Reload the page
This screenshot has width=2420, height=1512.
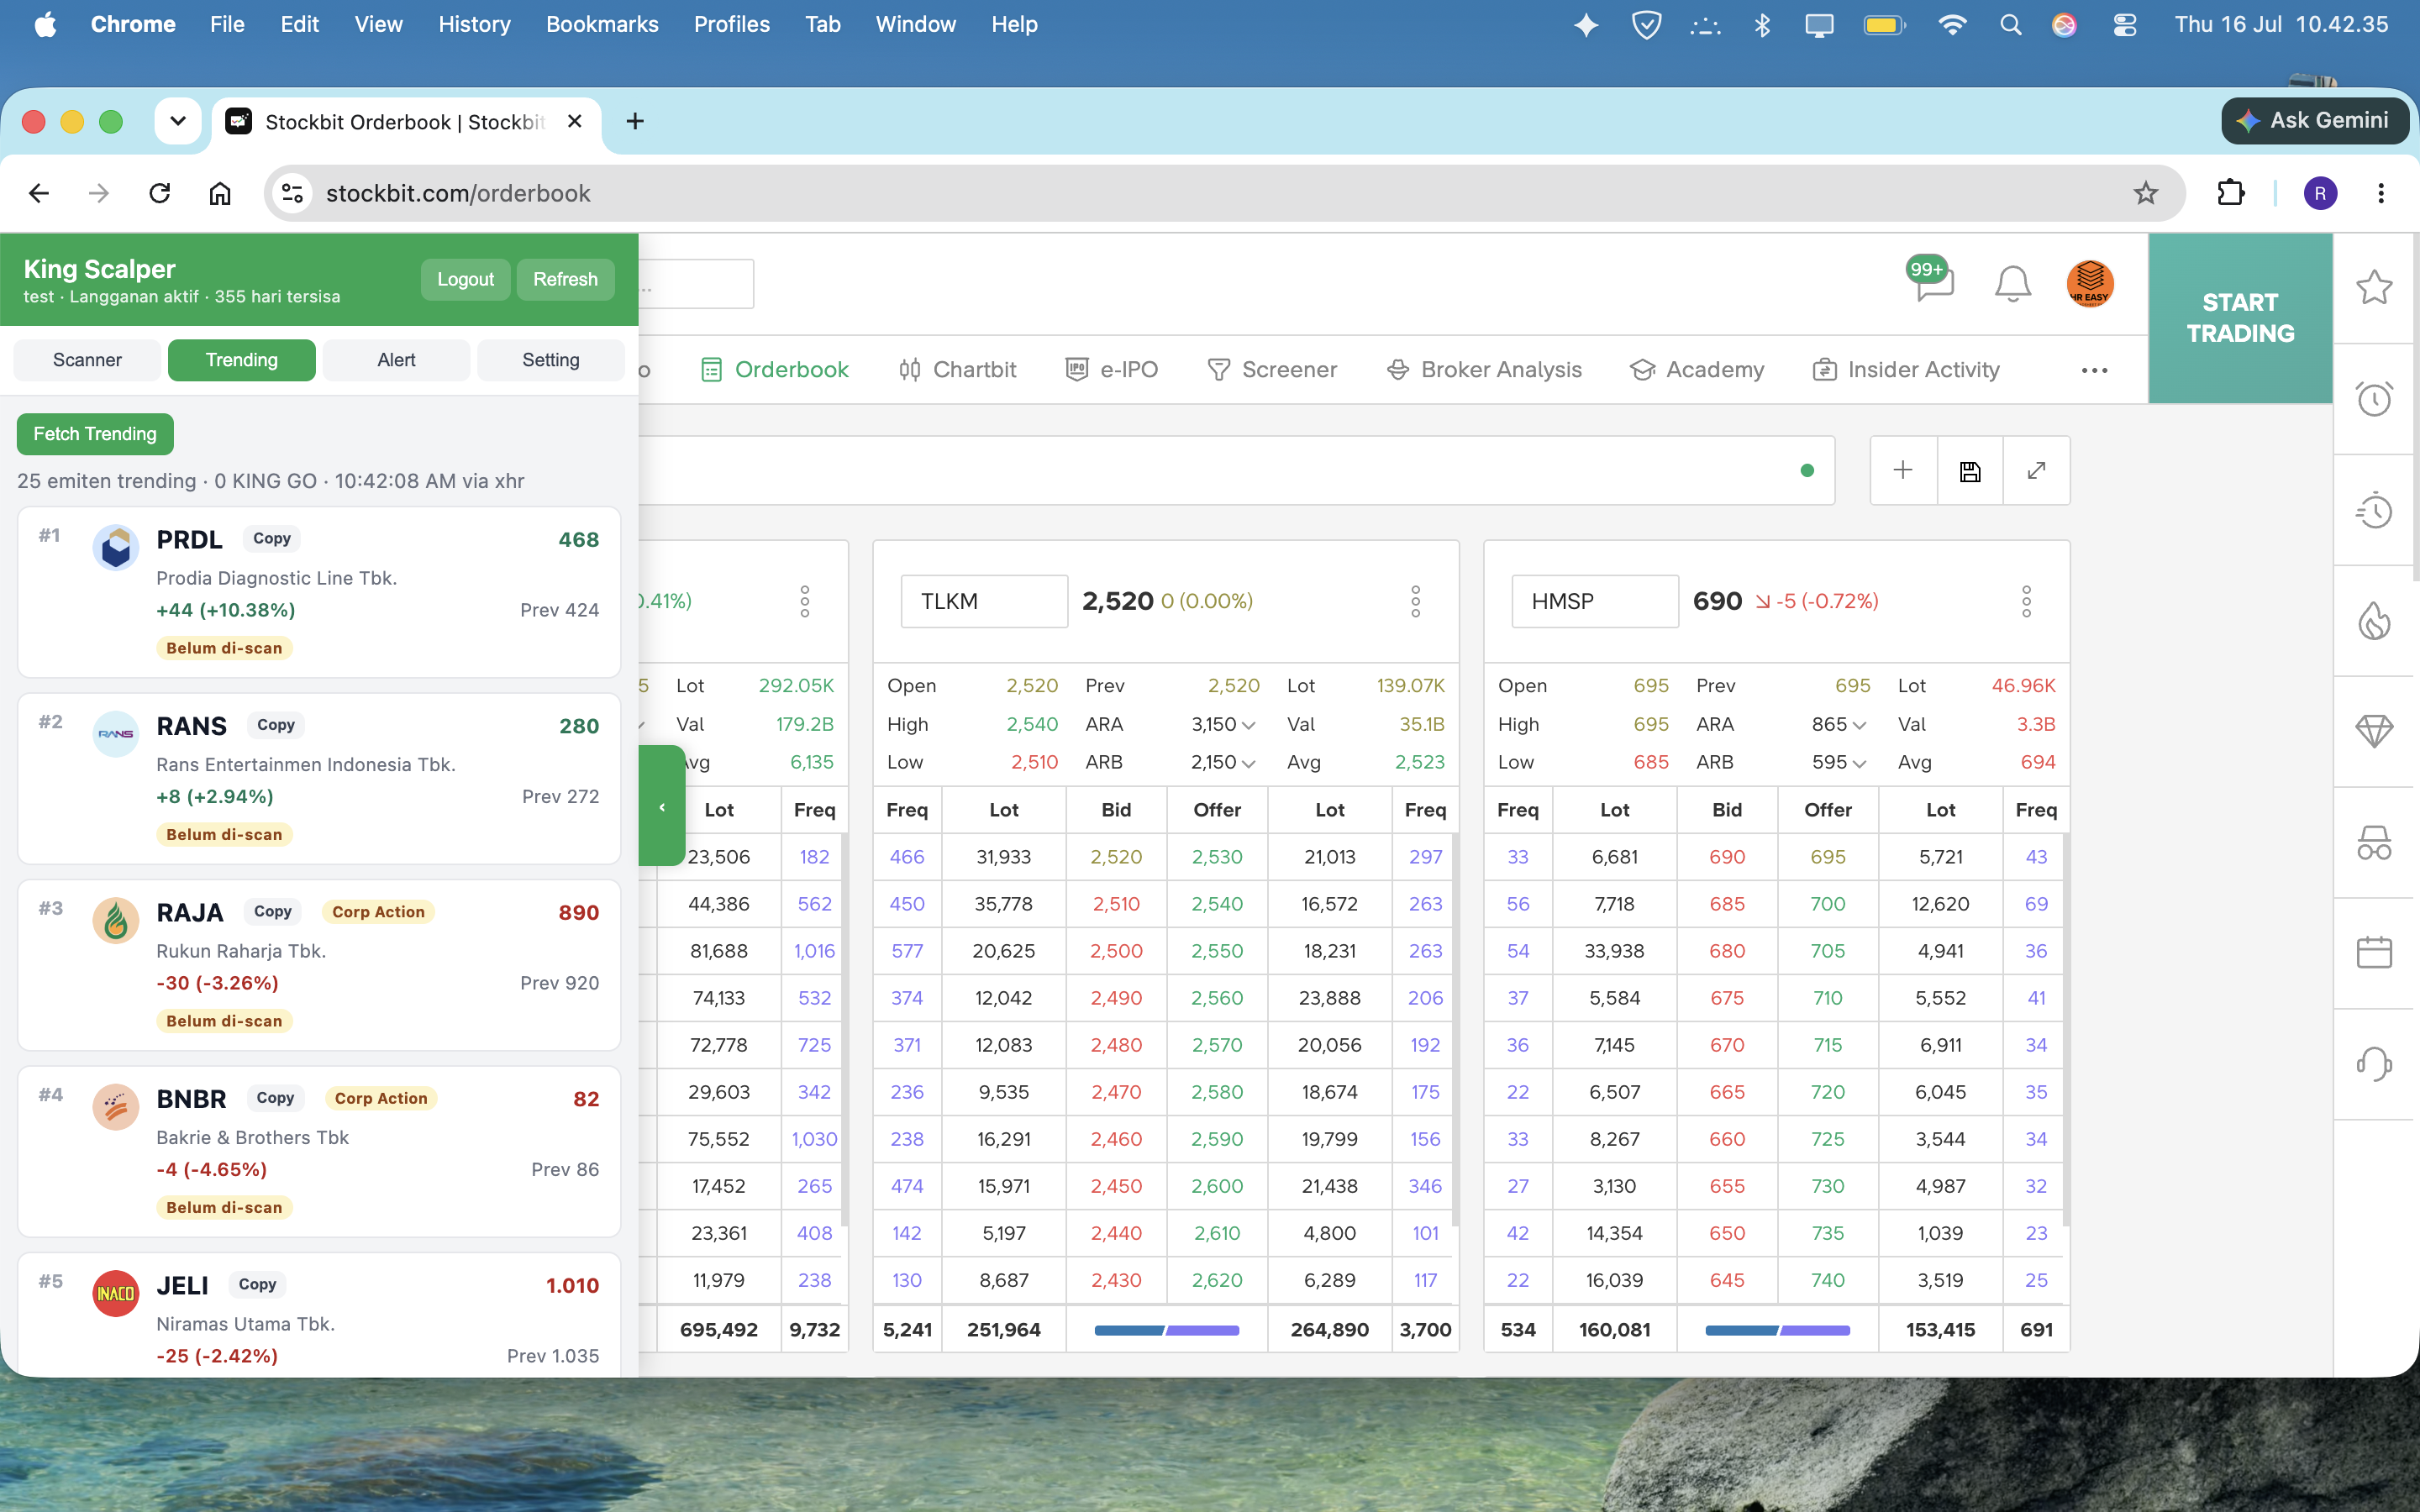point(159,193)
